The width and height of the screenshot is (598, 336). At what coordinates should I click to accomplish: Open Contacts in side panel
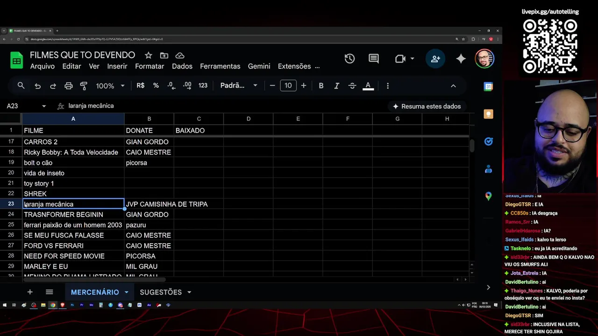coord(488,169)
